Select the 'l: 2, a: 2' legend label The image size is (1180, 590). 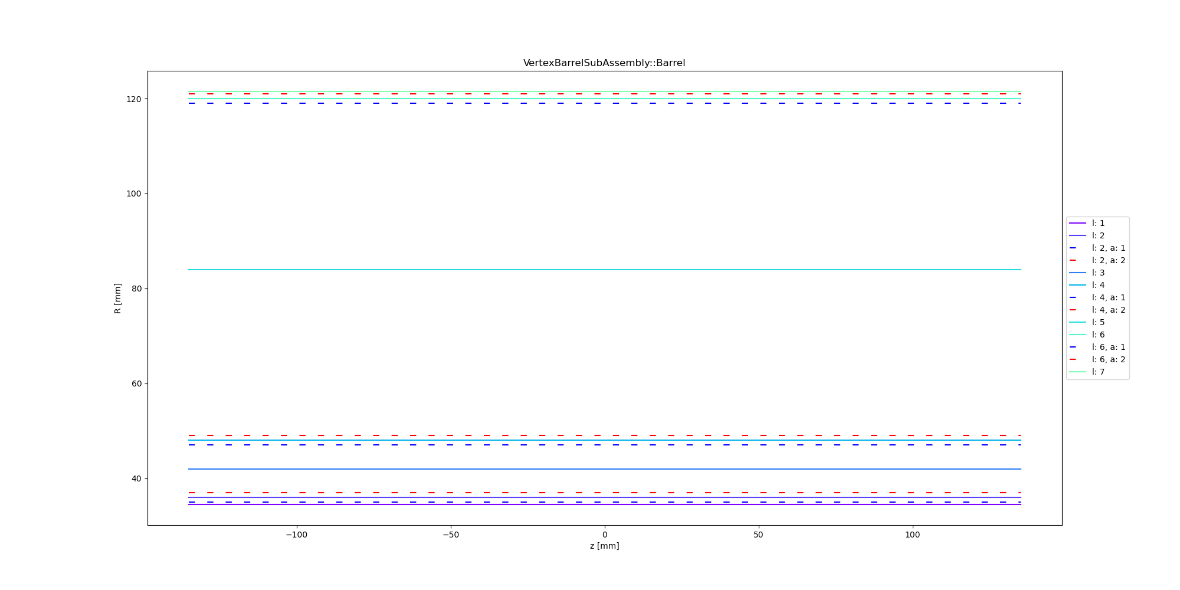pos(1108,260)
